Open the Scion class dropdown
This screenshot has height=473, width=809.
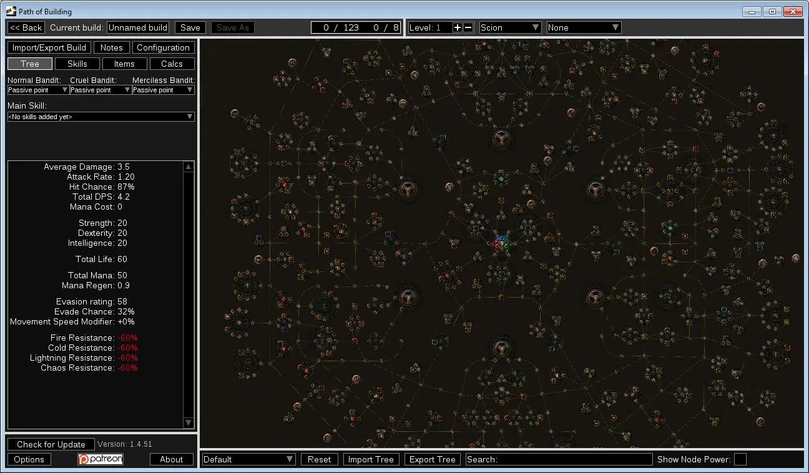click(510, 27)
